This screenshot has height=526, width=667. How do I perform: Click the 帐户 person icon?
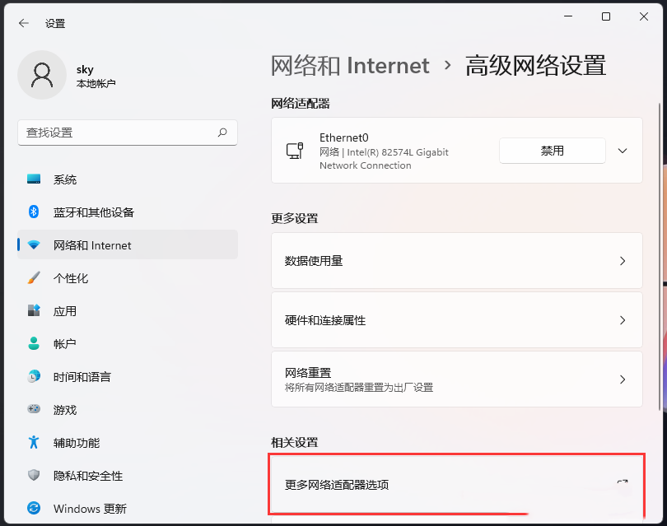coord(33,344)
